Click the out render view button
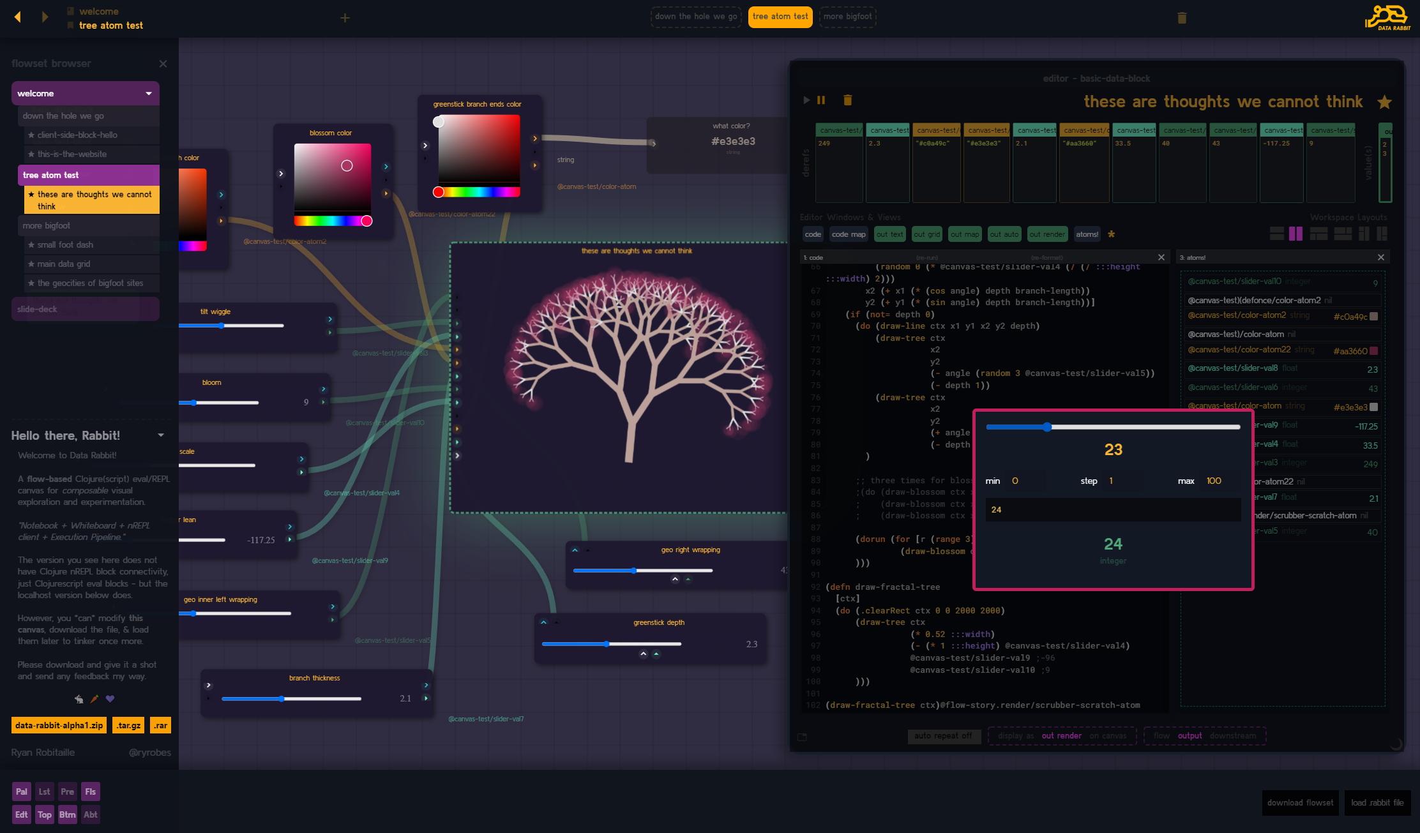 pos(1046,234)
